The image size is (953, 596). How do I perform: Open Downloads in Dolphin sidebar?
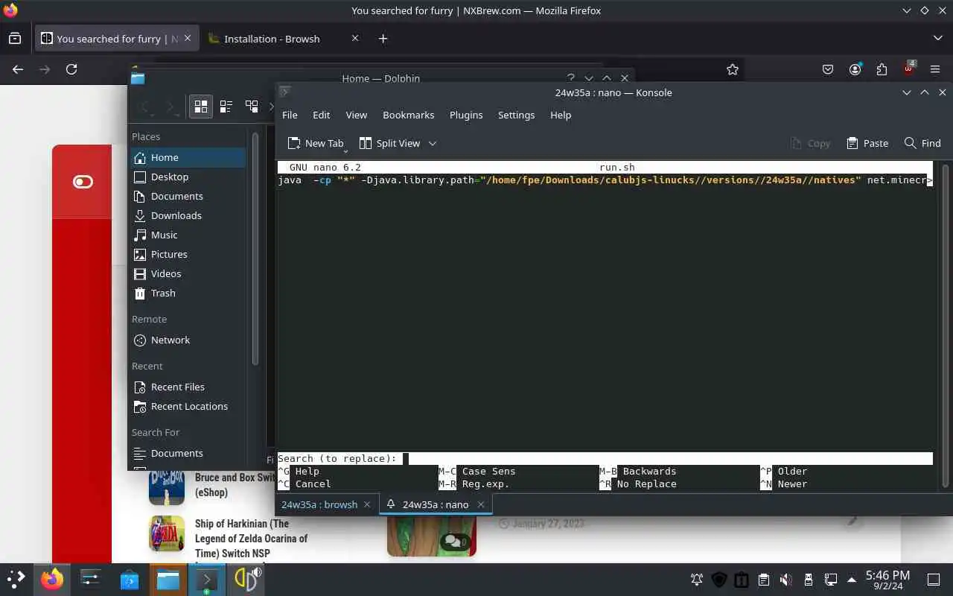coord(188,215)
